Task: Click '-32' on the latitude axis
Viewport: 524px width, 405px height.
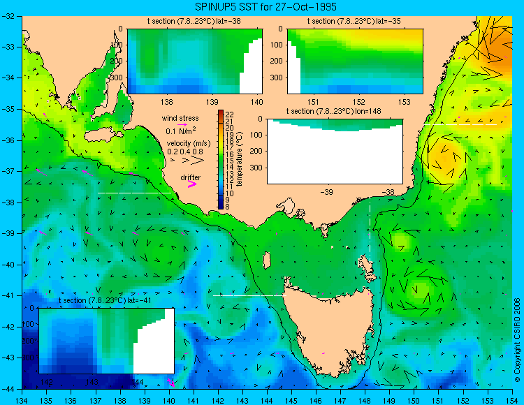Action: (x=8, y=16)
